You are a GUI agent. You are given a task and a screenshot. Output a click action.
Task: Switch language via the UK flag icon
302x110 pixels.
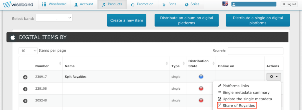225,4
